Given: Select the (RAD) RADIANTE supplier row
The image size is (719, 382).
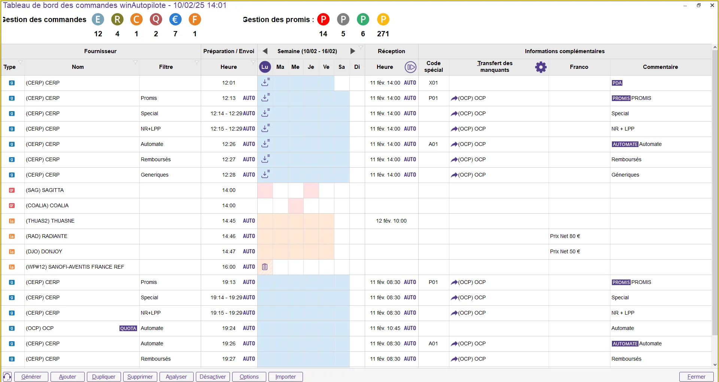Looking at the screenshot, I should [356, 236].
